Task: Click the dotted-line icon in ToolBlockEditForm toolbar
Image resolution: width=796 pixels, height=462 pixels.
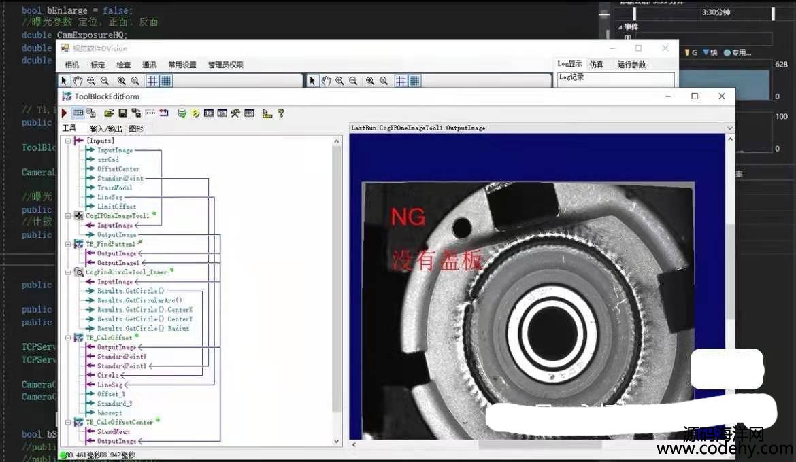Action: point(150,113)
